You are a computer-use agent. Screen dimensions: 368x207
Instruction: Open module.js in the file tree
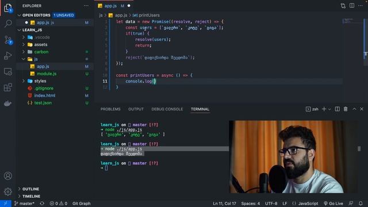[x=47, y=74]
